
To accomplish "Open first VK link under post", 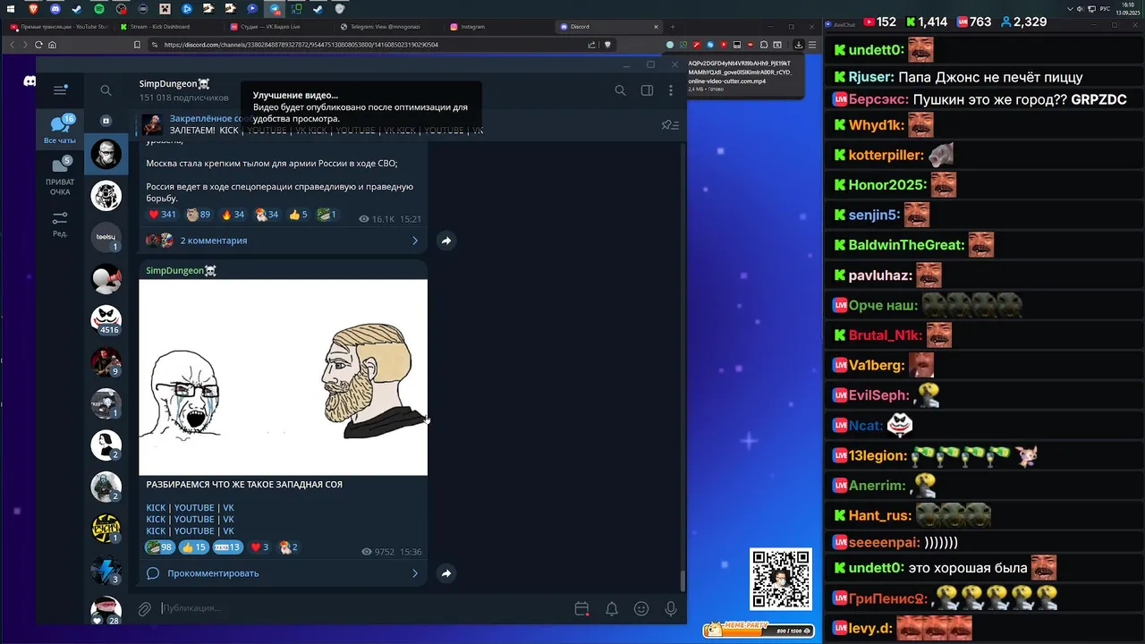I will point(228,507).
